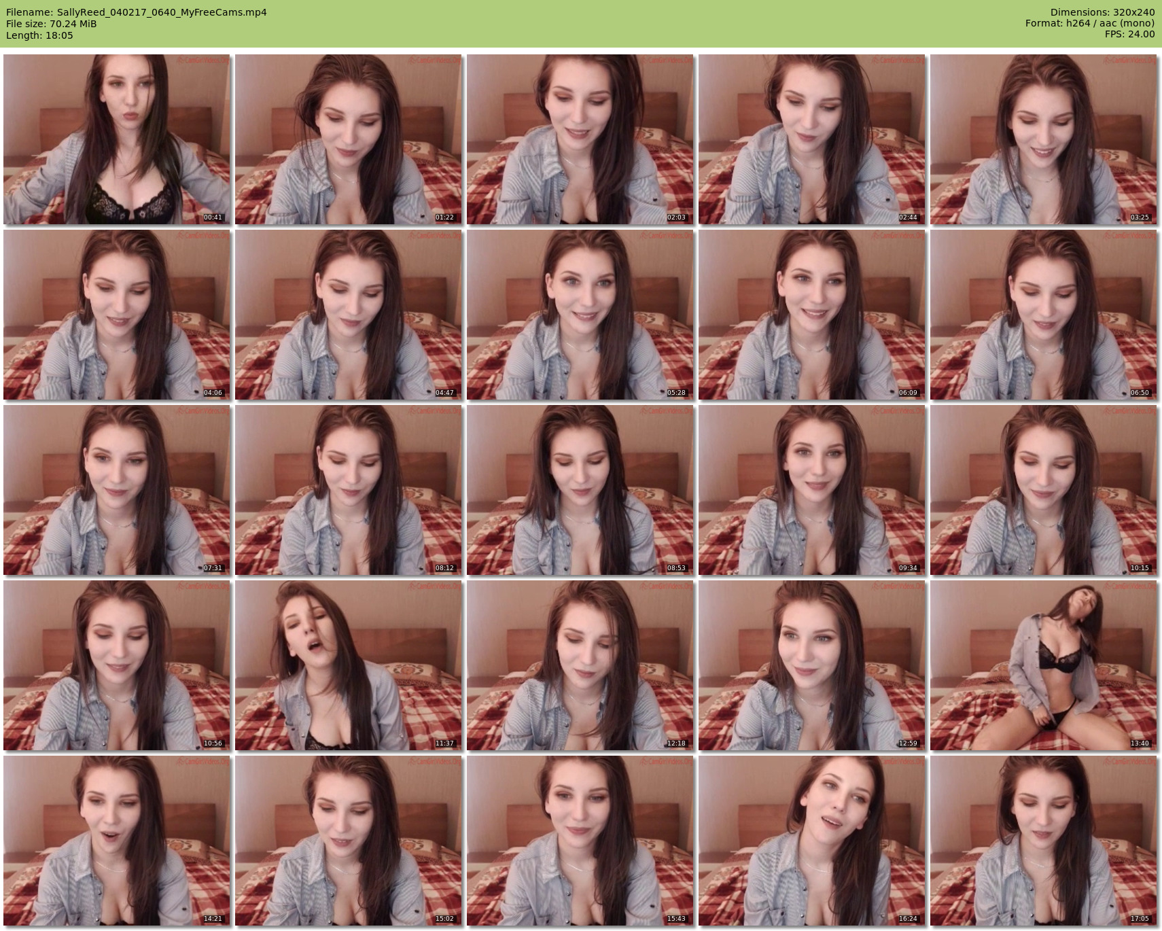Pick the 08:12 video thumbnail
Screen dimensions: 1162x931
[348, 490]
